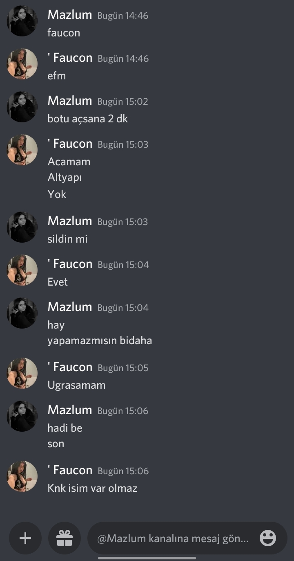This screenshot has width=294, height=561.
Task: Tap Mazlum's avatar beside 'hadi be'
Action: coord(22,416)
